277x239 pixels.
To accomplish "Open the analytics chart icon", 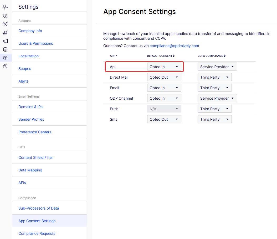I will click(x=5, y=33).
